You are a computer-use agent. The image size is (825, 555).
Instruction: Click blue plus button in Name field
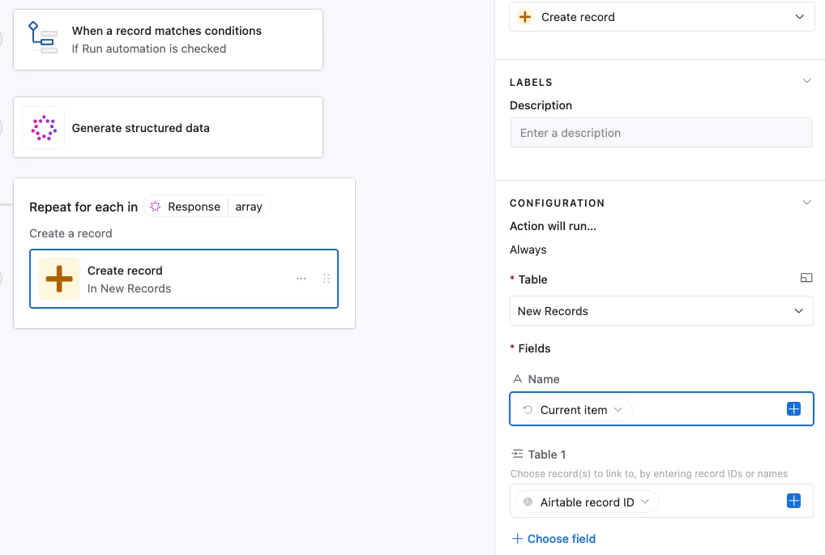pos(793,410)
